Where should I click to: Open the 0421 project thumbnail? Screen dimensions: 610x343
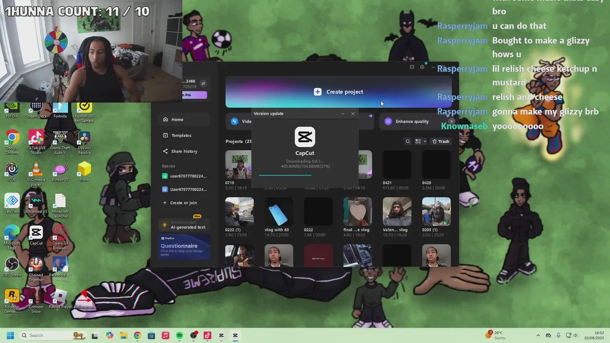click(397, 165)
